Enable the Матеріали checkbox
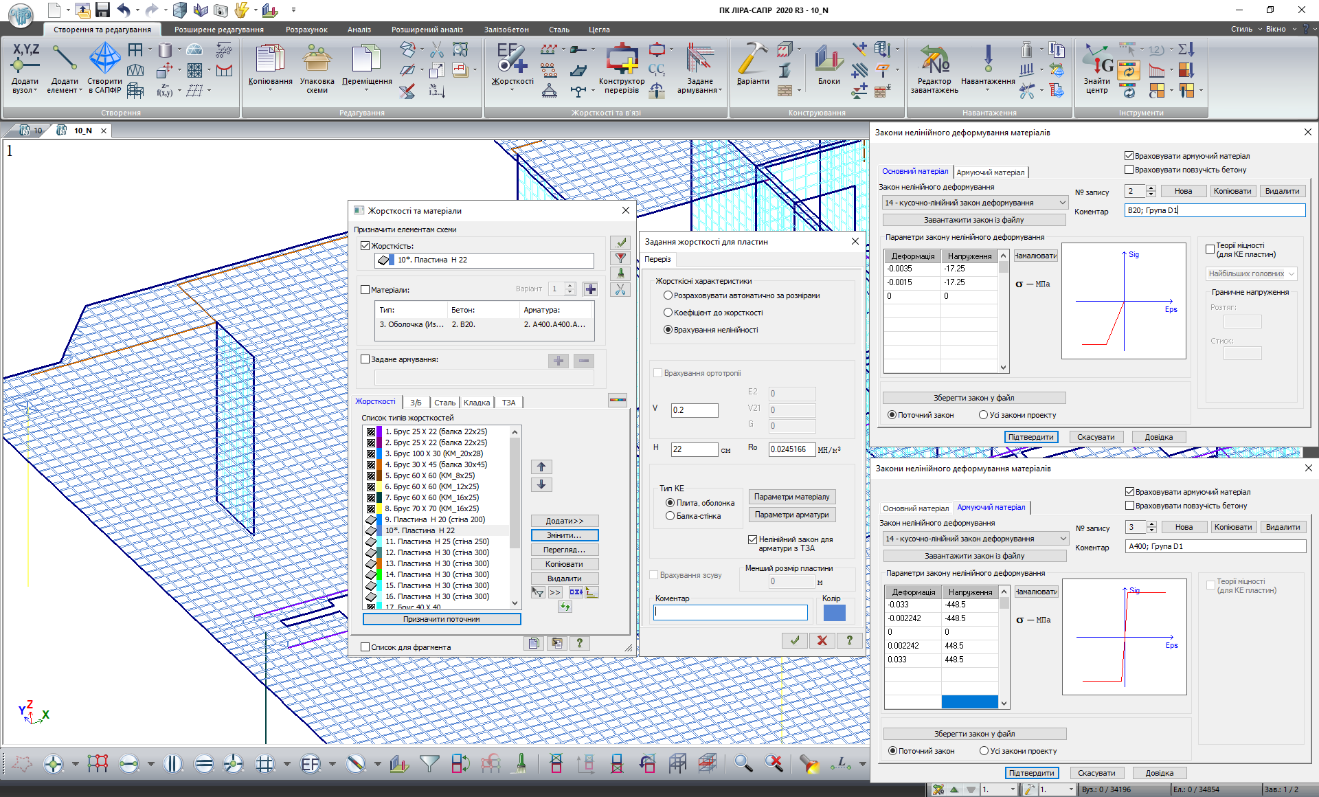 coord(365,290)
